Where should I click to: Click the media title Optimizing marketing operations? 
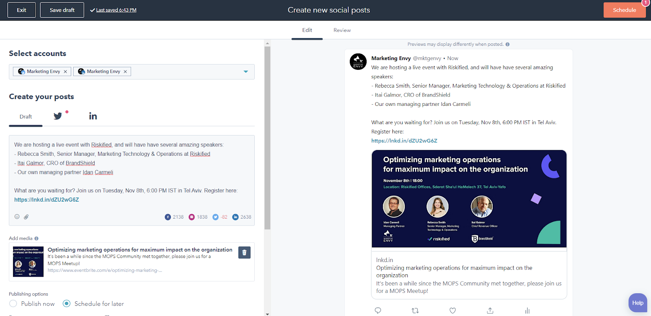140,249
